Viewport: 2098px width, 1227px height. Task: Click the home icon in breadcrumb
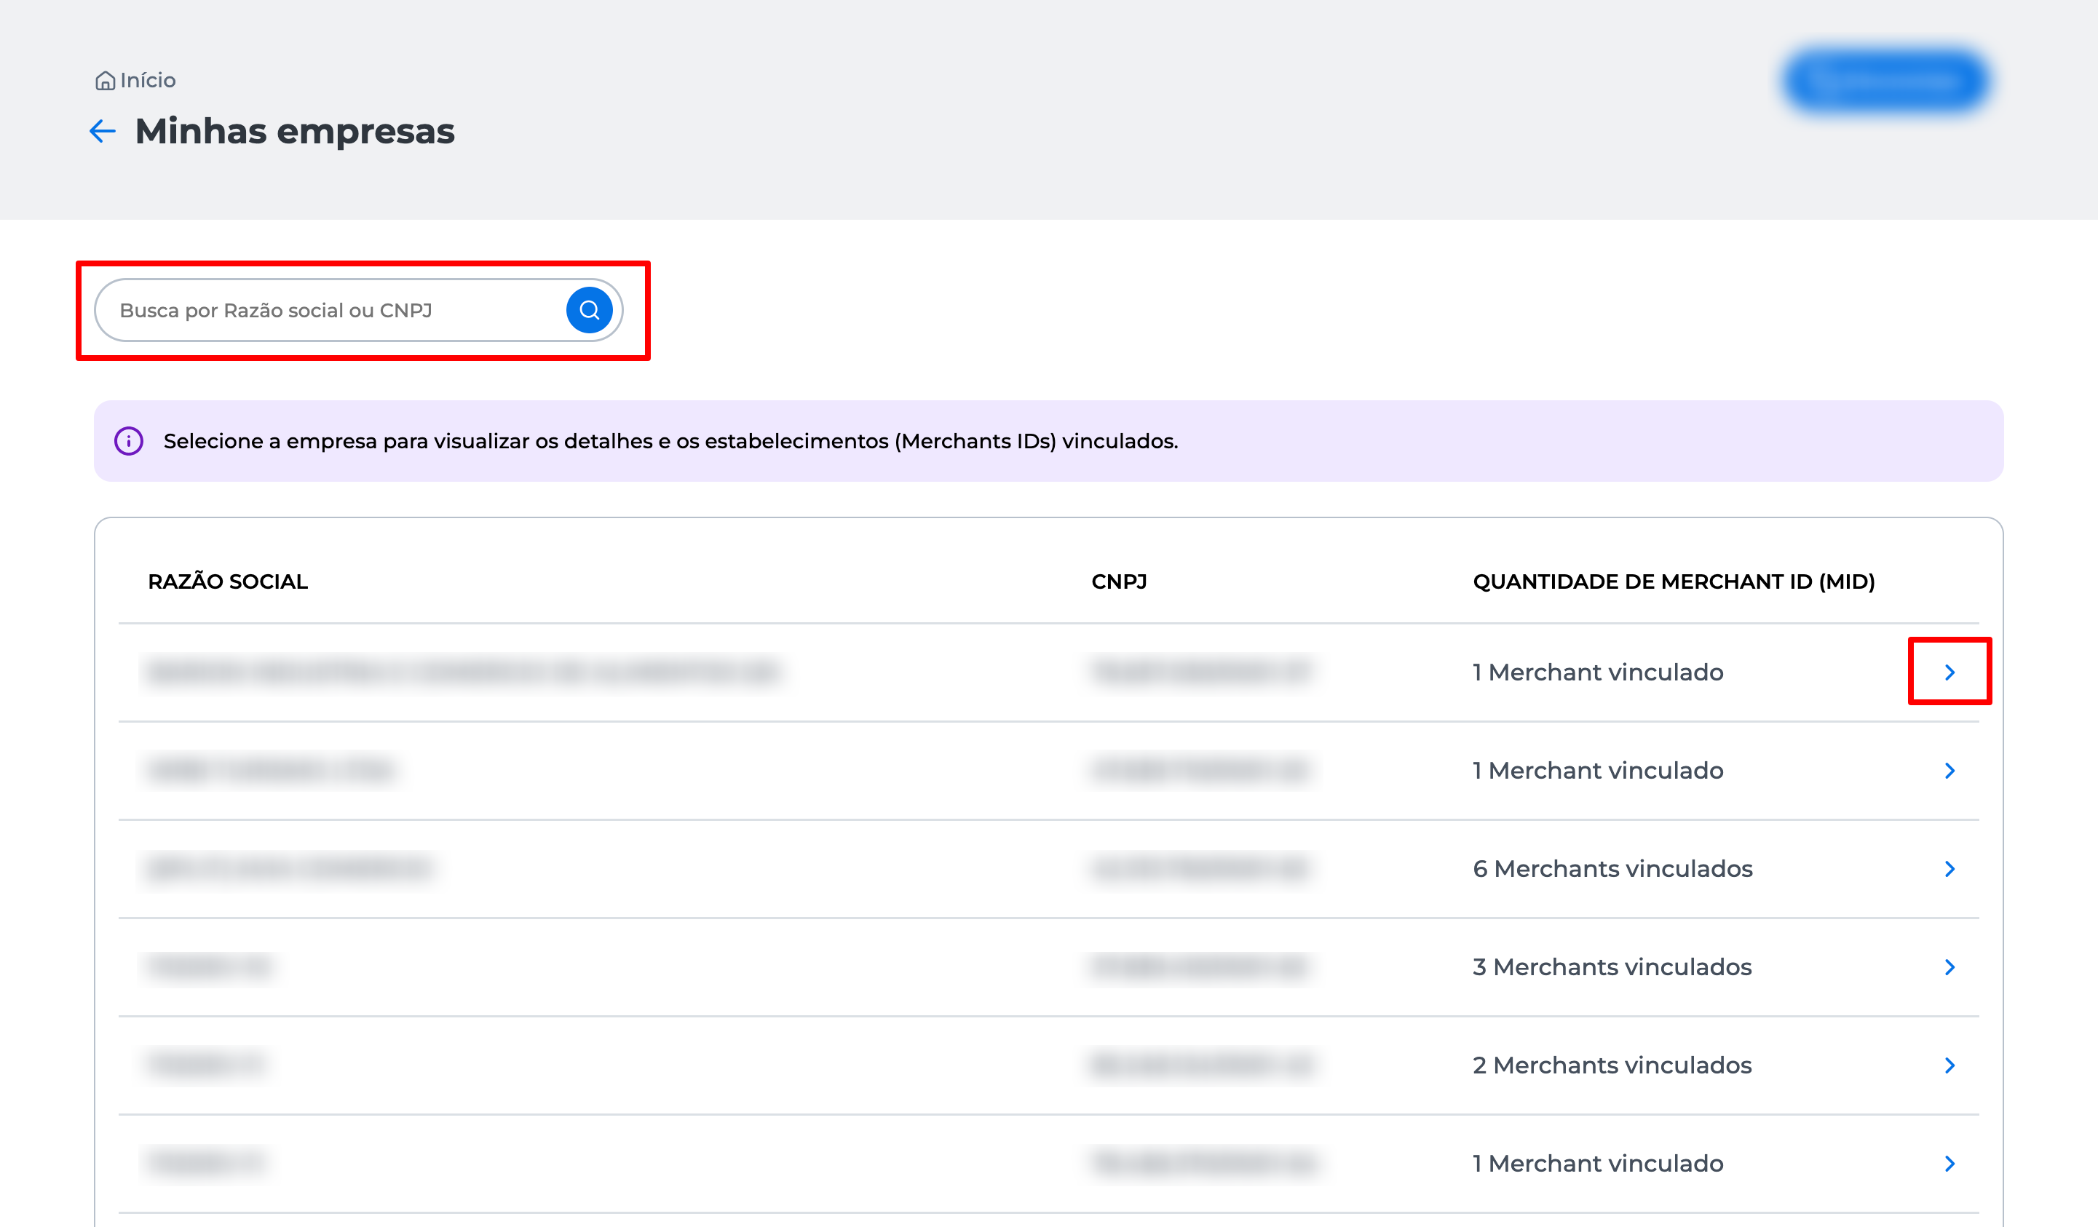tap(105, 81)
